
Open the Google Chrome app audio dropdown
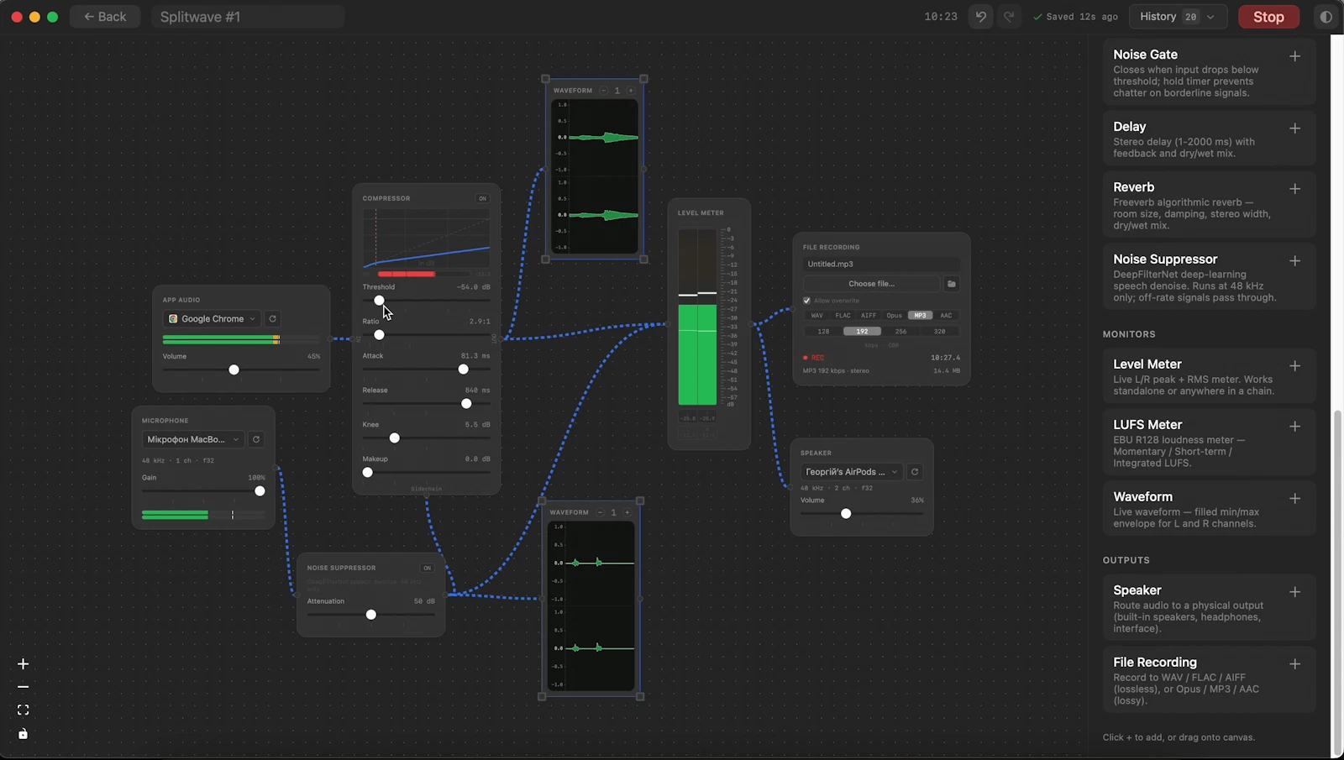coord(212,319)
